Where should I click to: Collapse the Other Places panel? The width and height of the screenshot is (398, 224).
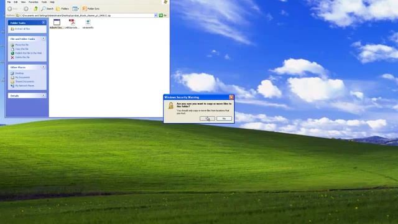(x=44, y=67)
